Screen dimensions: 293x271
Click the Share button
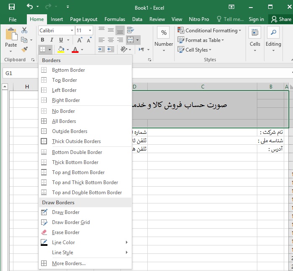[281, 19]
